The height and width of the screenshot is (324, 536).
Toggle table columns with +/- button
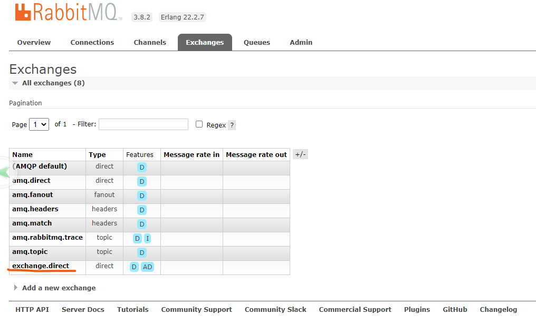tap(301, 154)
